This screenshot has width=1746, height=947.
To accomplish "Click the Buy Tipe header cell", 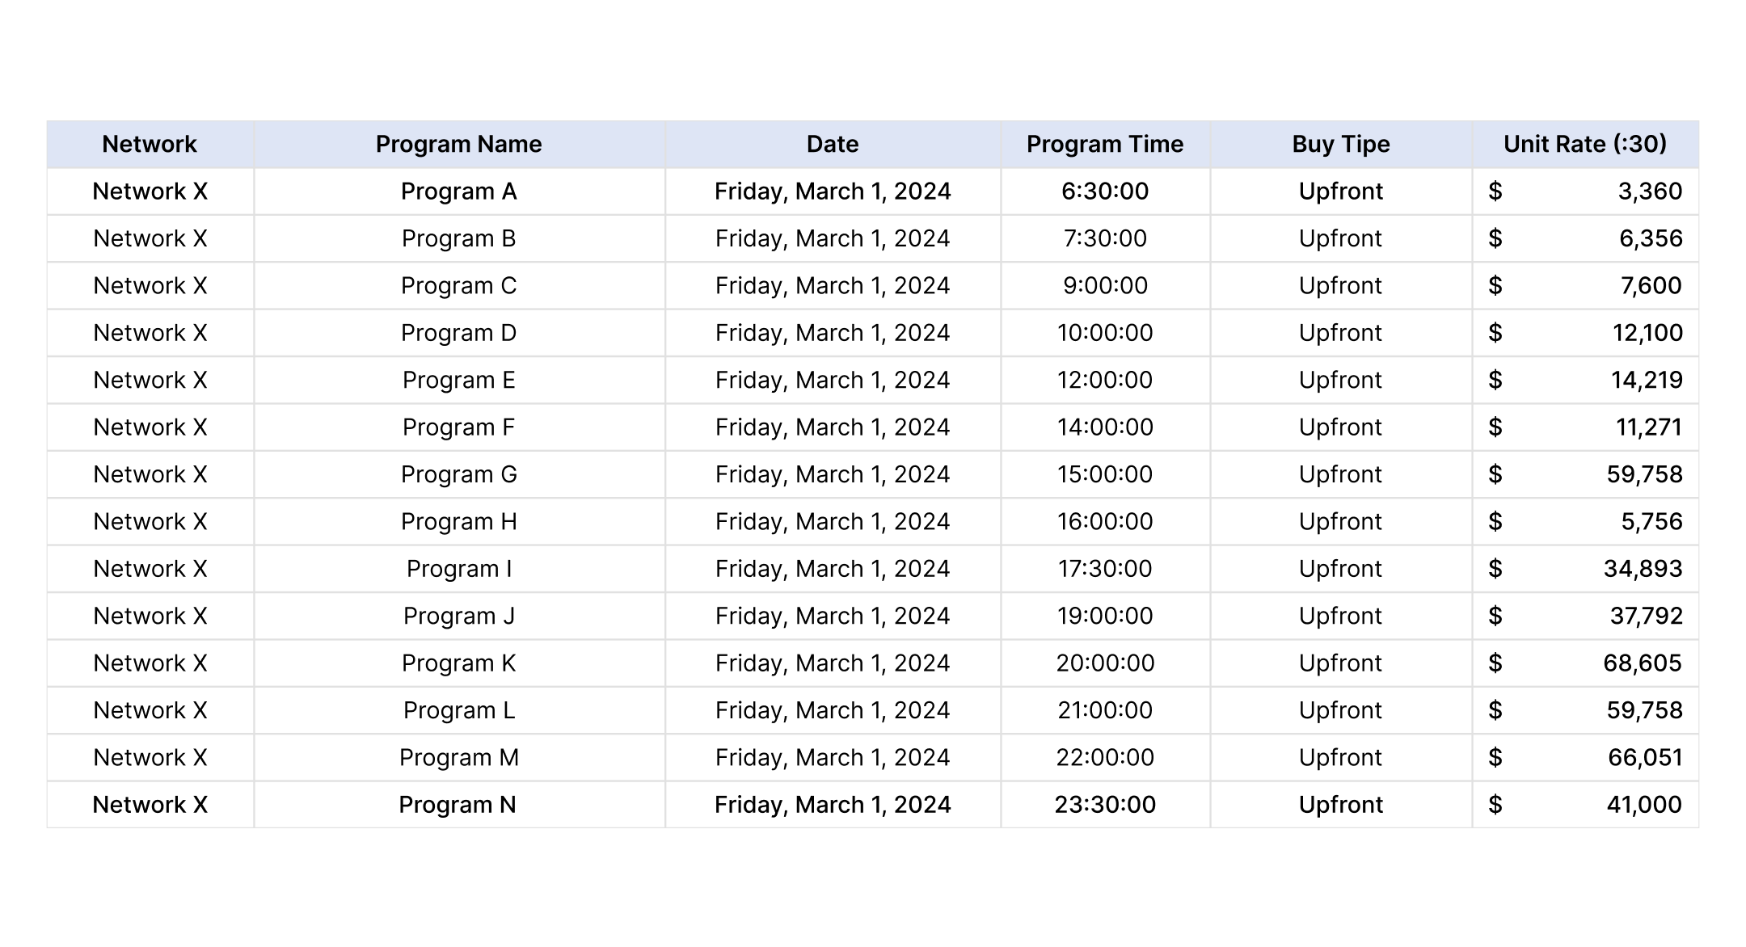I will 1341,145.
